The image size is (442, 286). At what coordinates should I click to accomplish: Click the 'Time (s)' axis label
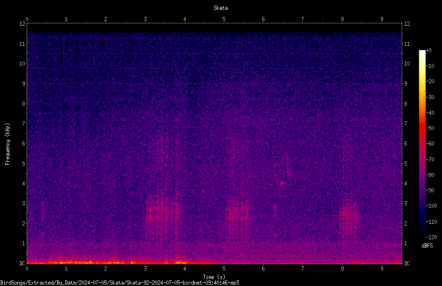(x=214, y=277)
